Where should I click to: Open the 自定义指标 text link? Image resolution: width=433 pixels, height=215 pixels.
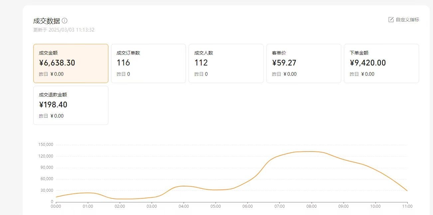click(x=407, y=20)
